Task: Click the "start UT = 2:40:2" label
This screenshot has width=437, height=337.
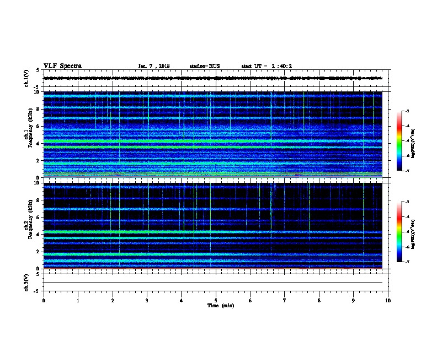Action: pyautogui.click(x=267, y=66)
